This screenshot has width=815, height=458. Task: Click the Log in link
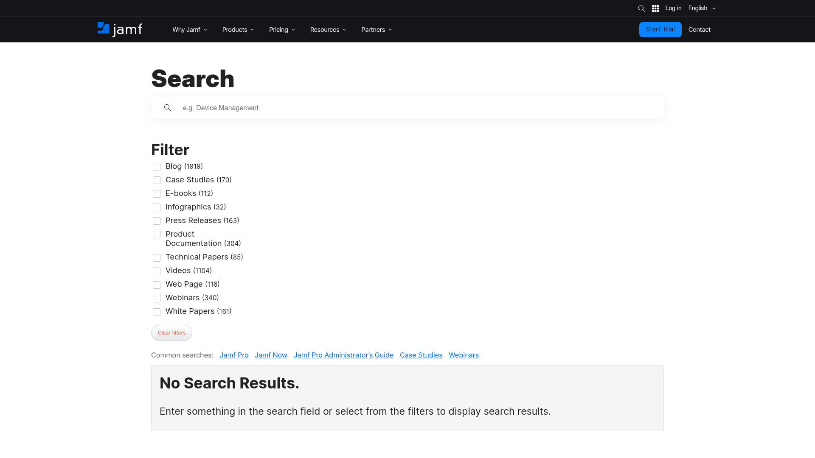673,8
